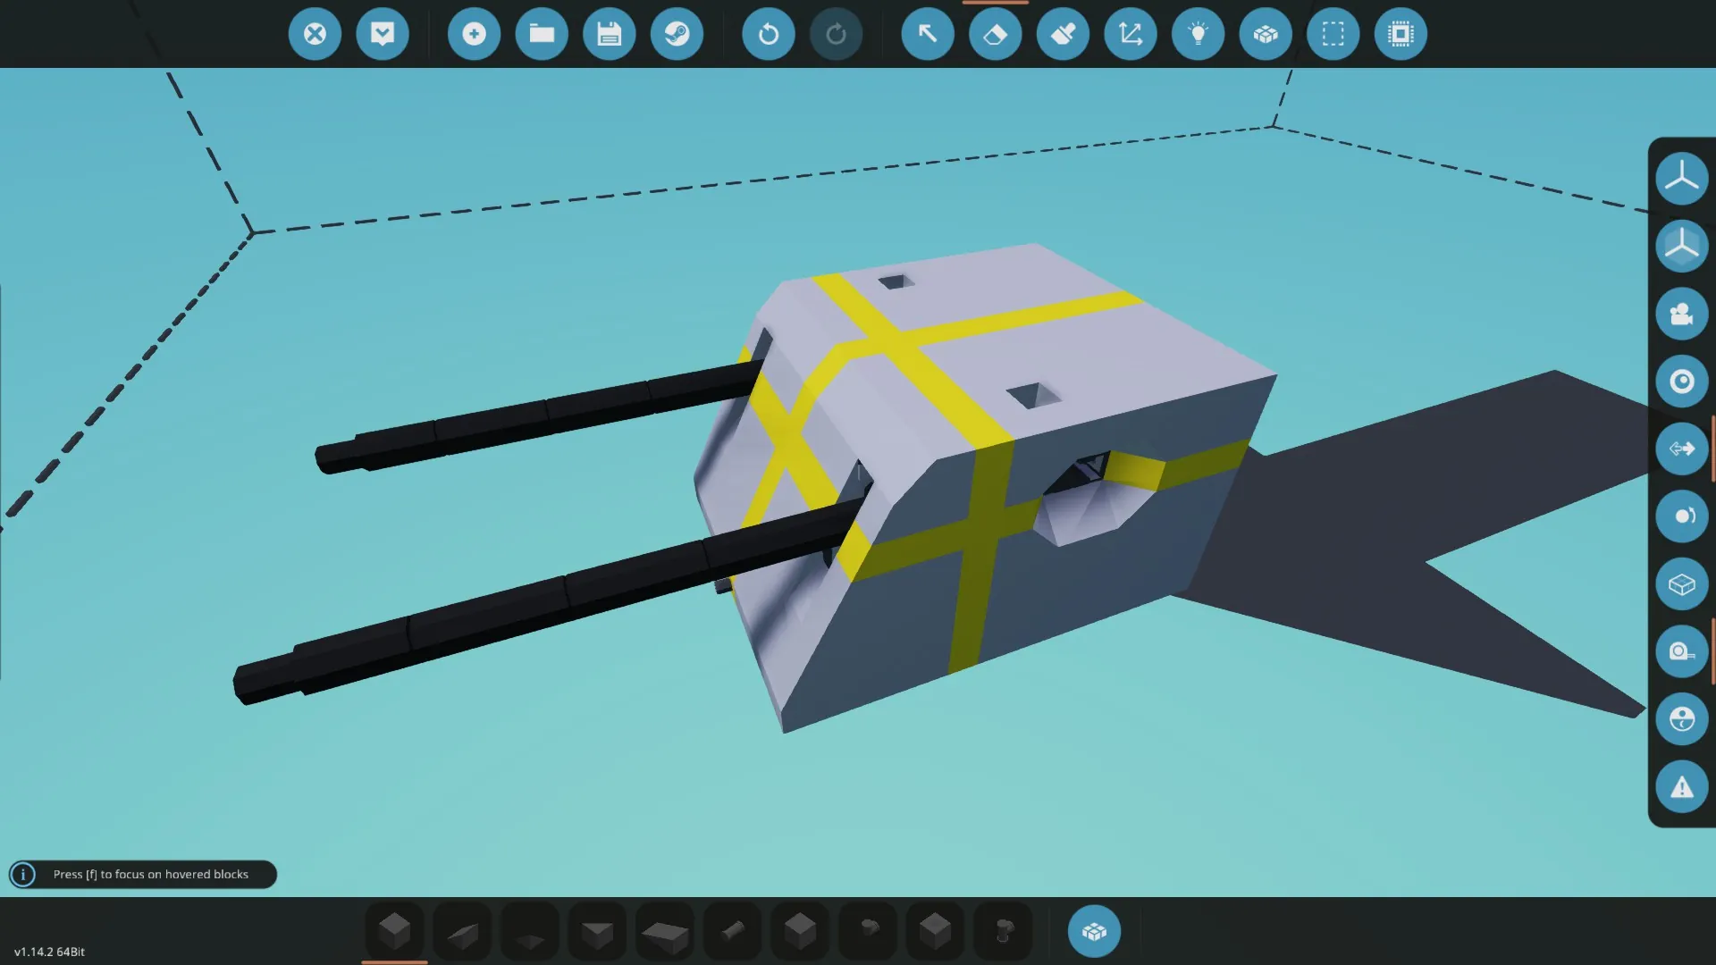Click the Steam workshop upload icon
The width and height of the screenshot is (1716, 965).
pos(677,34)
